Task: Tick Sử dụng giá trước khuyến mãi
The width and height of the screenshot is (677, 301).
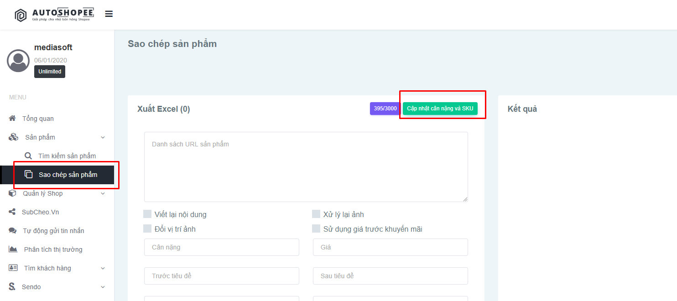Action: (x=316, y=228)
